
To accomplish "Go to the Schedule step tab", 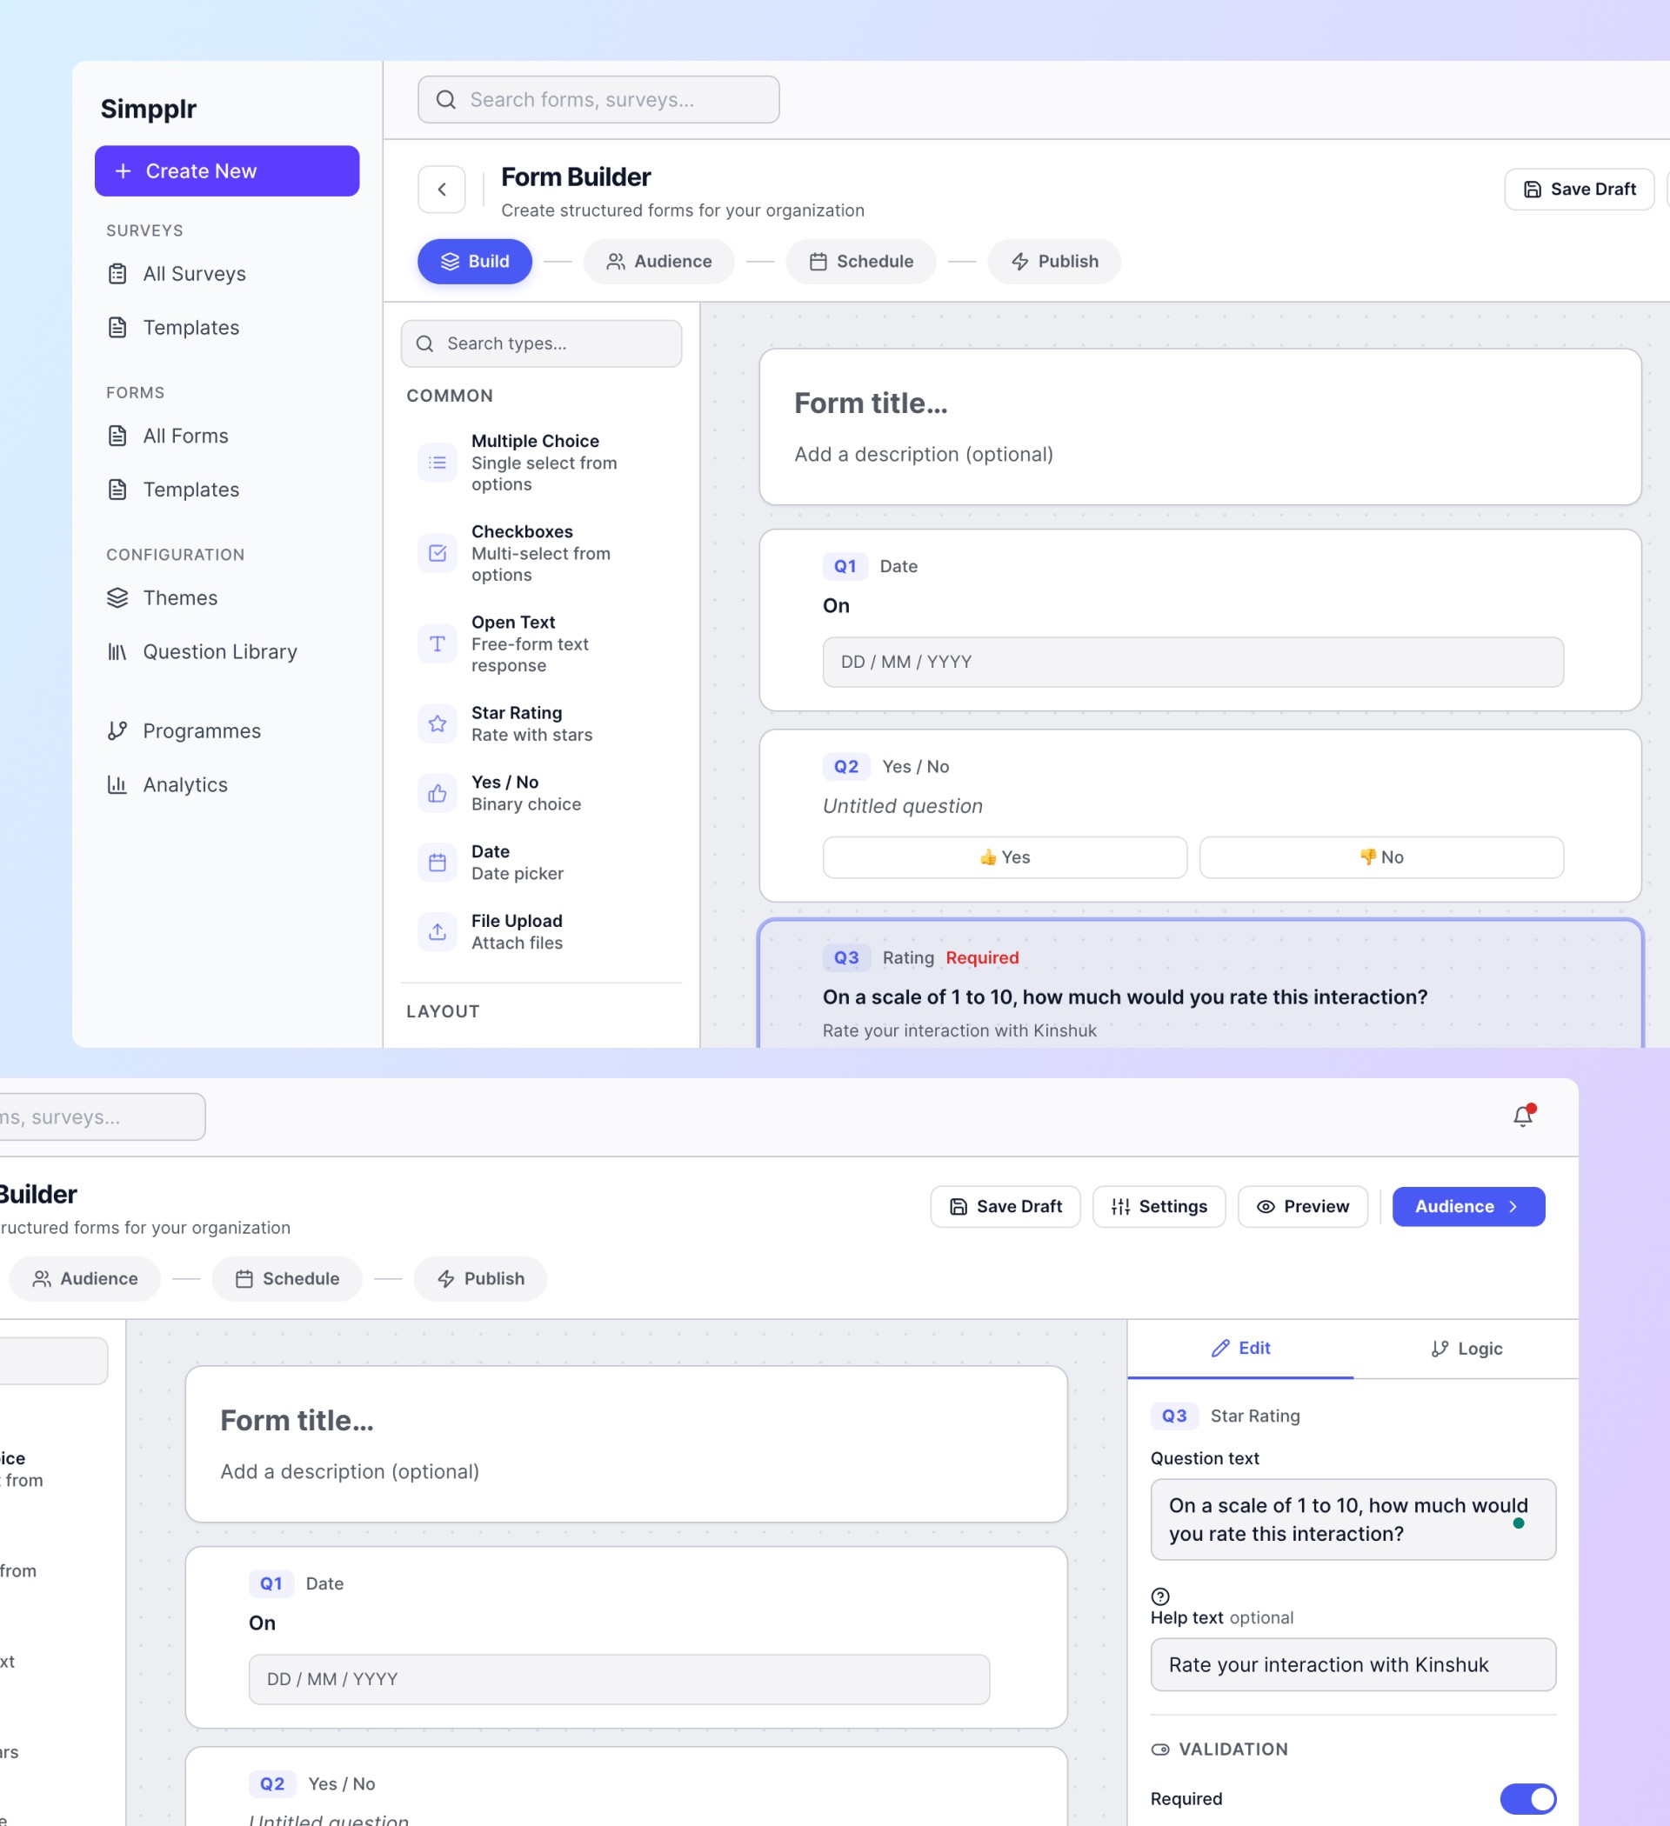I will tap(860, 262).
